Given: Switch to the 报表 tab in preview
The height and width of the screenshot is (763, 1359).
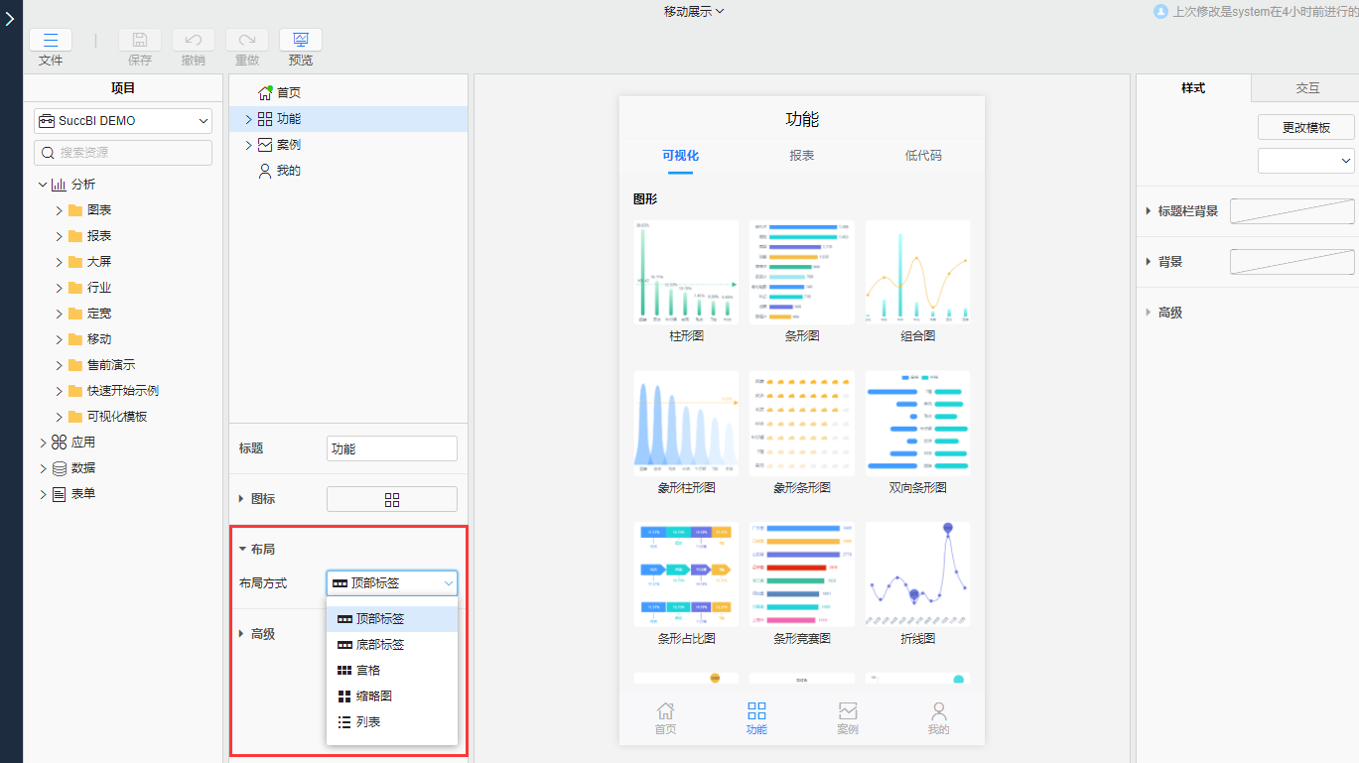Looking at the screenshot, I should coord(801,156).
